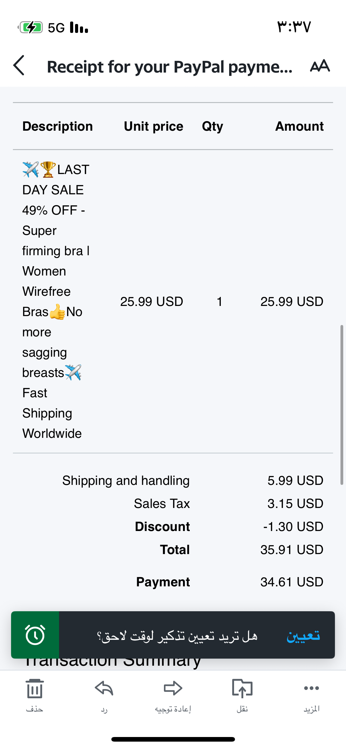Tap the Payment amount 34.61 USD
This screenshot has height=749, width=346.
[292, 582]
